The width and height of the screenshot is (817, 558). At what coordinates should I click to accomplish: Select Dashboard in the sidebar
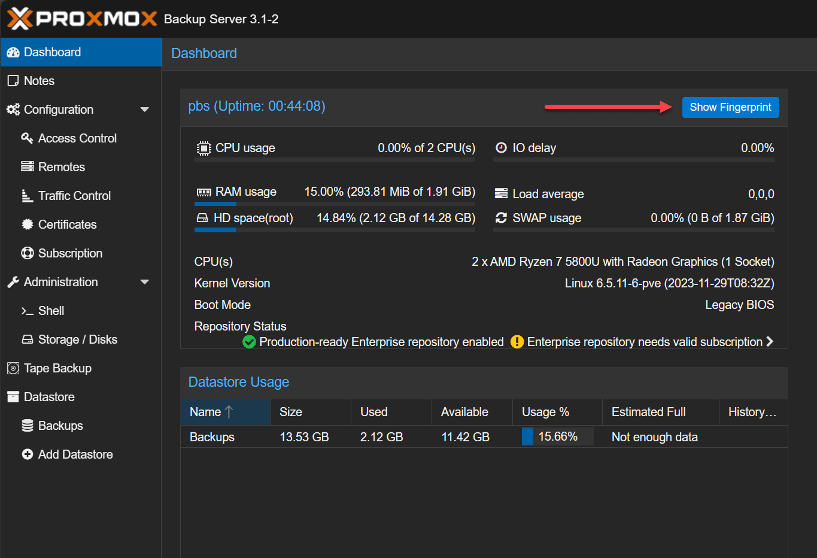pos(52,52)
